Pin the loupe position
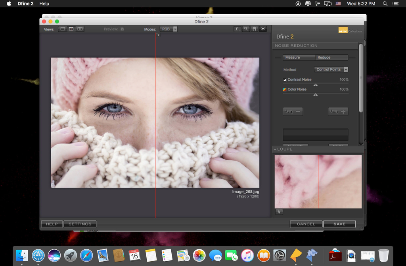This screenshot has width=406, height=266. (x=279, y=212)
